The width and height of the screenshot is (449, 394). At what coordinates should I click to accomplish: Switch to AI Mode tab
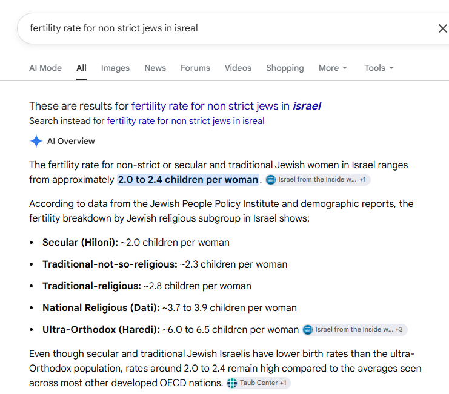(x=45, y=68)
